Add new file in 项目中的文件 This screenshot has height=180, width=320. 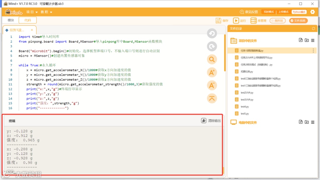click(x=301, y=40)
